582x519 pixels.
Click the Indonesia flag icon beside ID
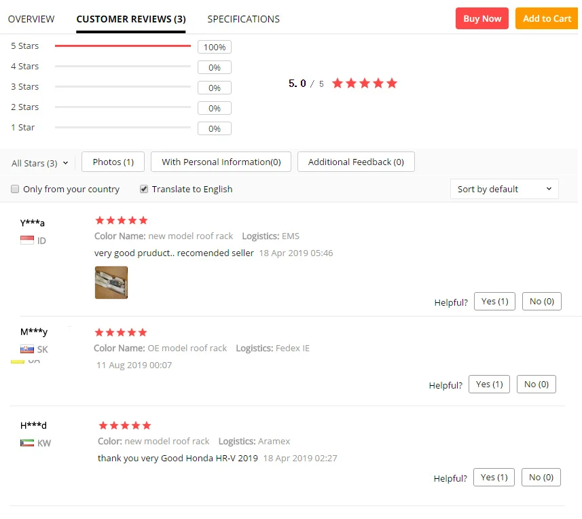pyautogui.click(x=27, y=240)
